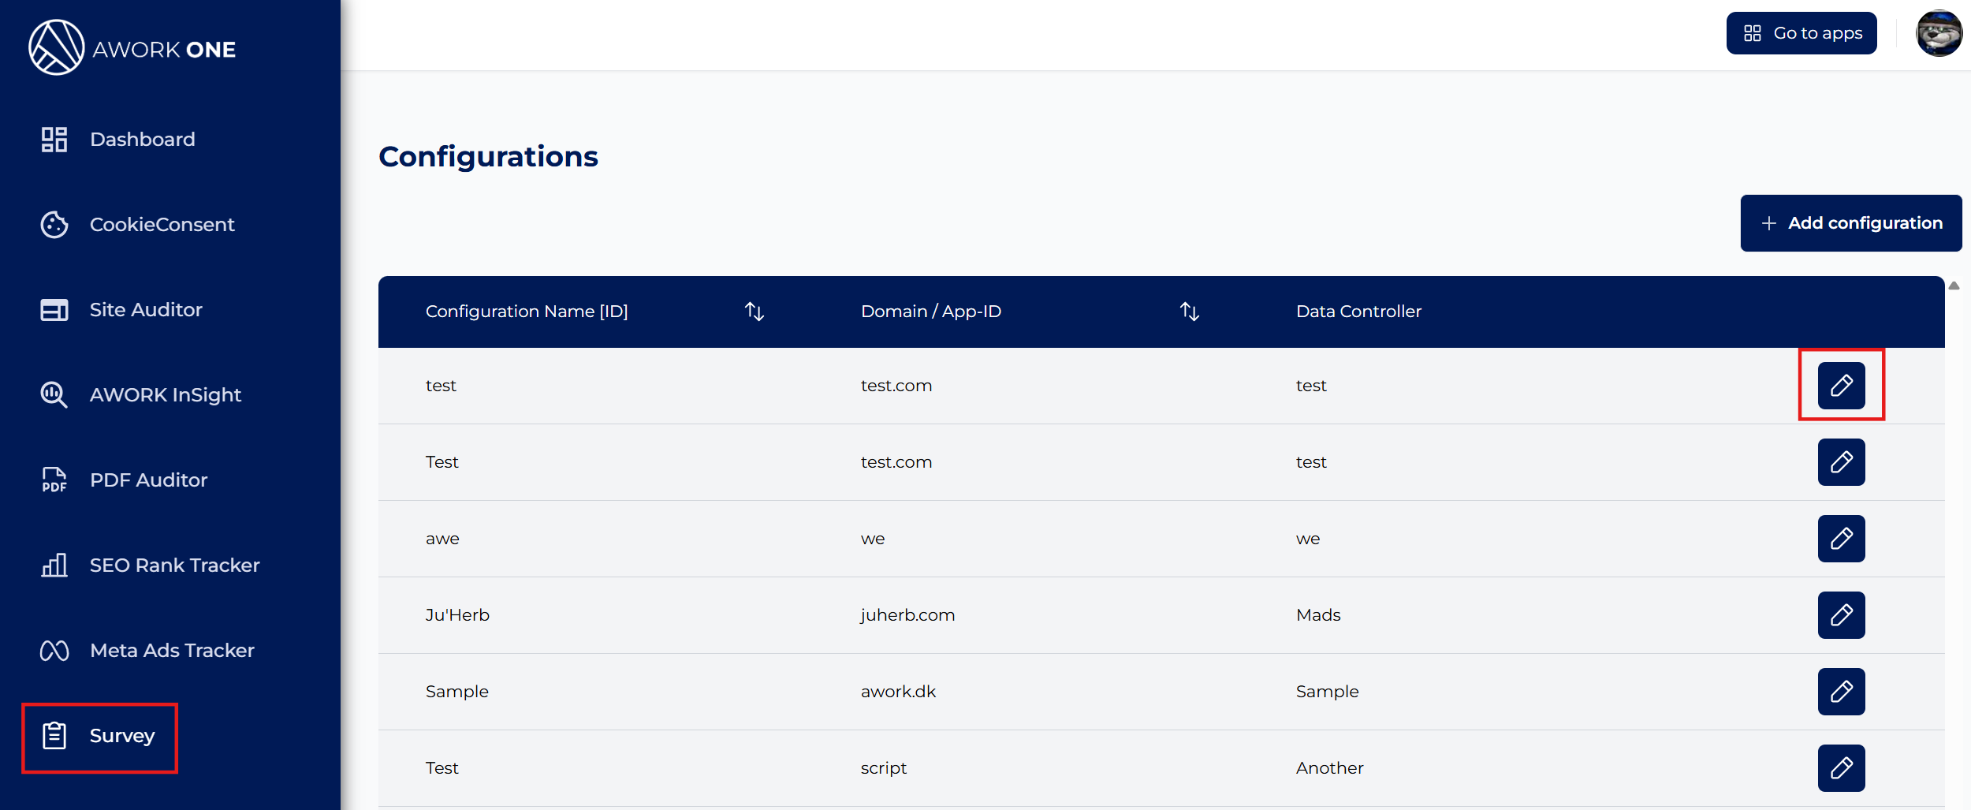Open the Dashboard page
The height and width of the screenshot is (810, 1971).
pyautogui.click(x=142, y=140)
